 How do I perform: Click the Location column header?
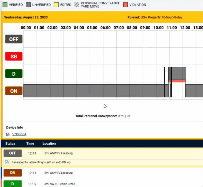click(x=49, y=144)
